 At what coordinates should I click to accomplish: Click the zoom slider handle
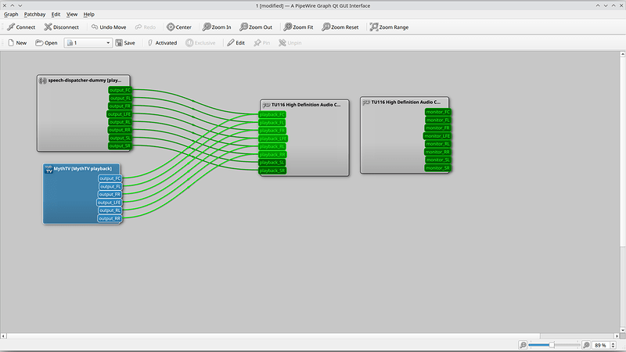(x=552, y=345)
